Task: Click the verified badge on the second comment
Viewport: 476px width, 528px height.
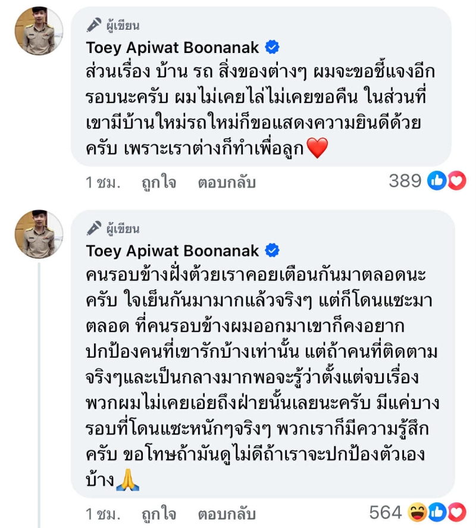Action: coord(272,251)
